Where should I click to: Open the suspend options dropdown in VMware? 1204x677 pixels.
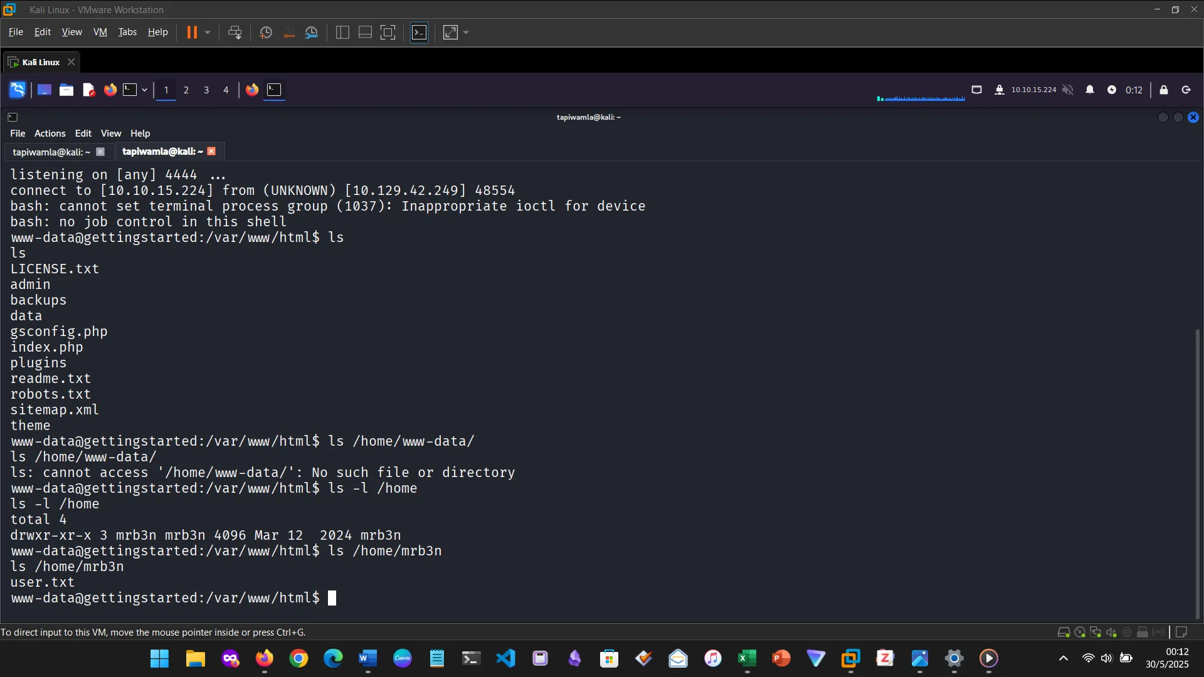207,32
